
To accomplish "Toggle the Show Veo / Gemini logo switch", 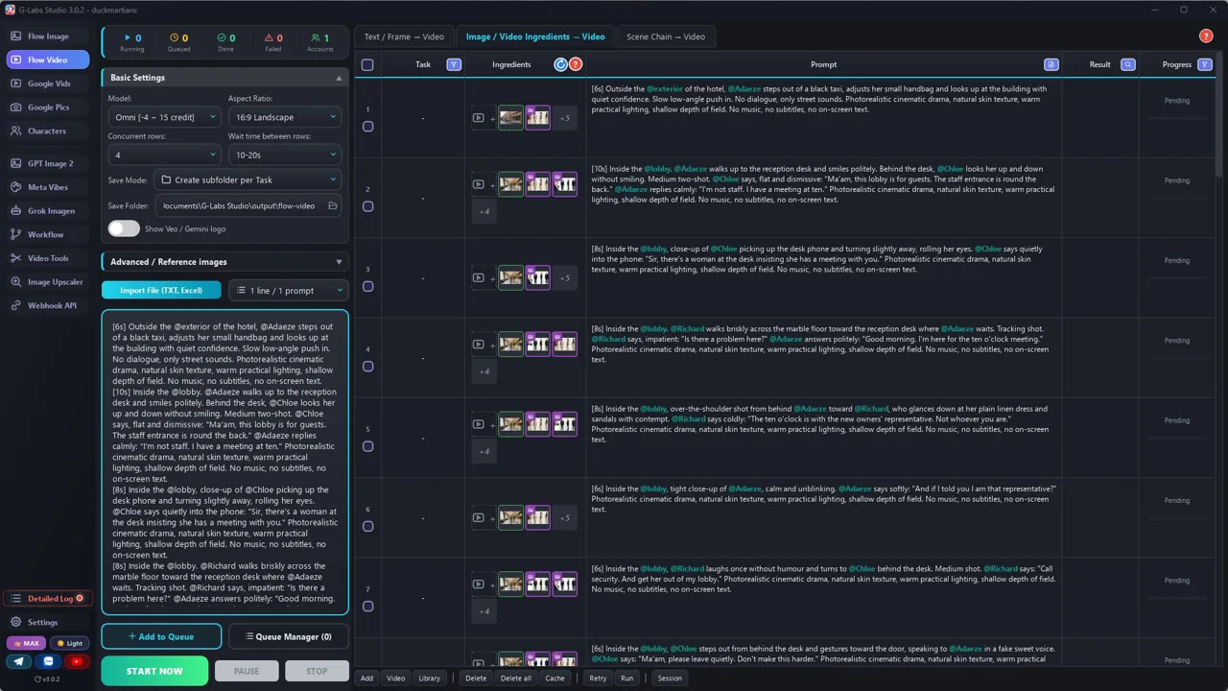I will coord(124,228).
